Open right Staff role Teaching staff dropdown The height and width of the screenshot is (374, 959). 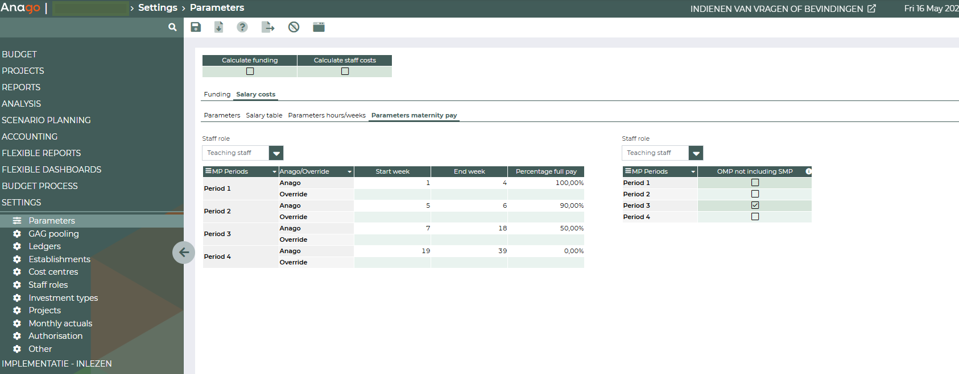click(x=696, y=153)
